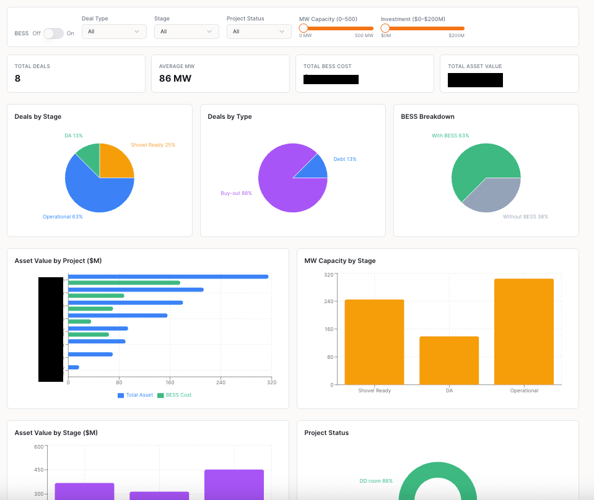This screenshot has width=594, height=500.
Task: Click the Total Deals card
Action: pyautogui.click(x=76, y=74)
